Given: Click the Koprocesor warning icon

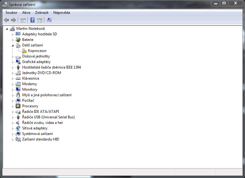Looking at the screenshot, I should [24, 51].
